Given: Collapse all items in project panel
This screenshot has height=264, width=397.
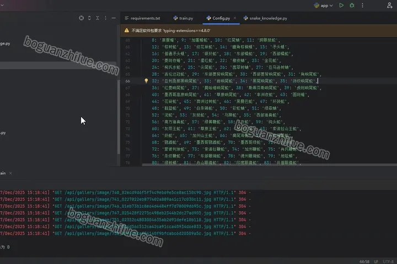Looking at the screenshot, I should click(x=98, y=18).
